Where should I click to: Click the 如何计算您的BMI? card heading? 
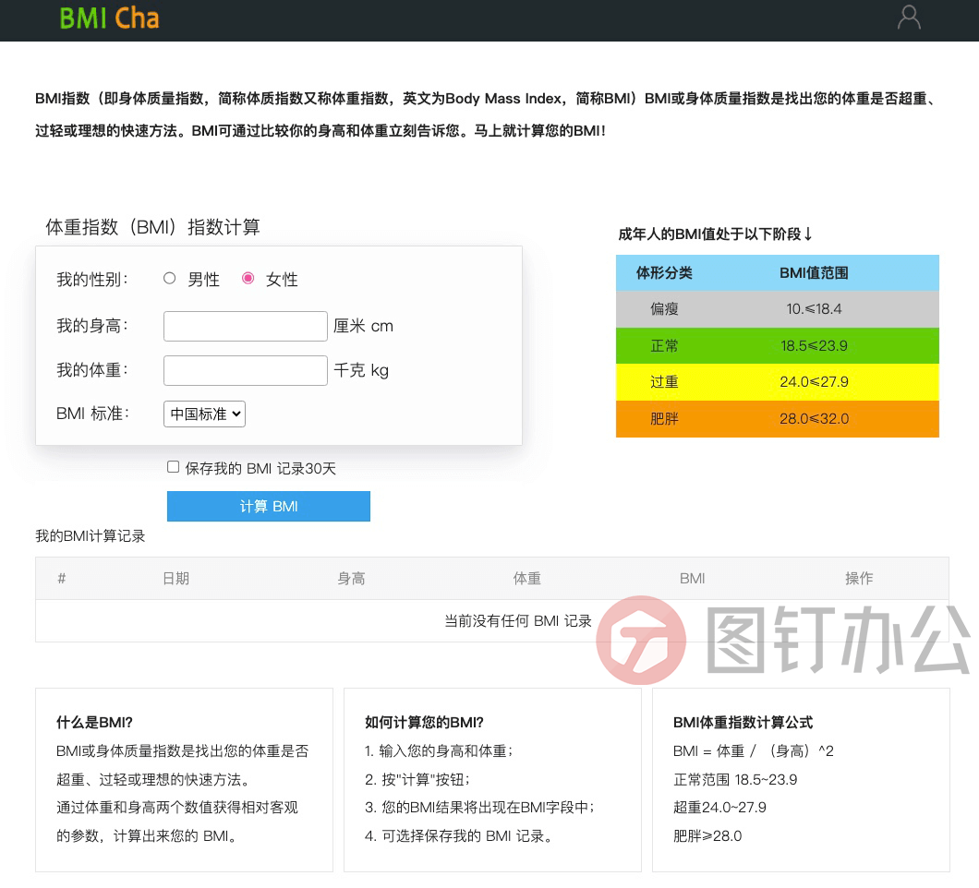[424, 722]
